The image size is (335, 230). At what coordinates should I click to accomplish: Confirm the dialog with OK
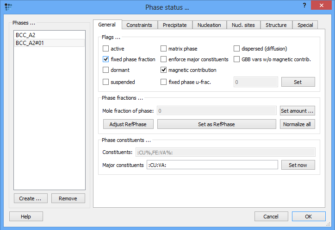tap(308, 217)
